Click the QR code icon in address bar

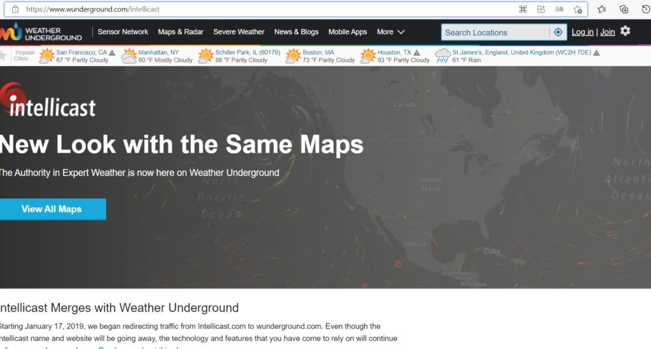pos(523,10)
